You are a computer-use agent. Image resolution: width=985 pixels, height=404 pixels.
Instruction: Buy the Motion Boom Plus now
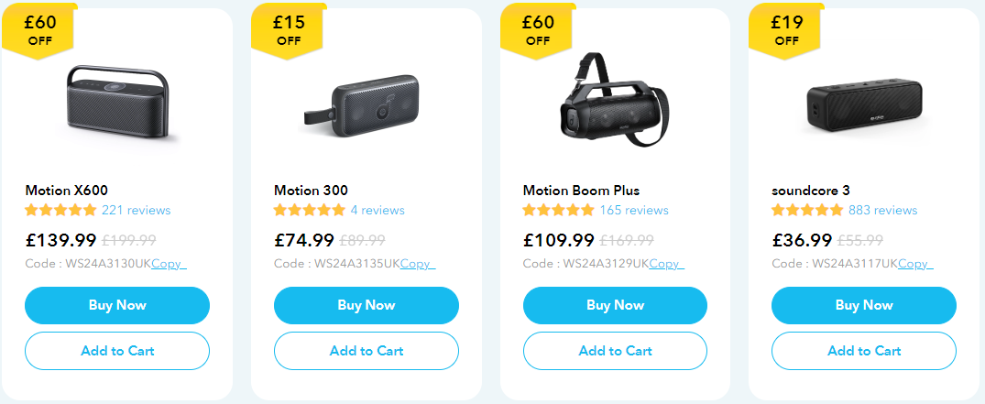[x=615, y=306]
